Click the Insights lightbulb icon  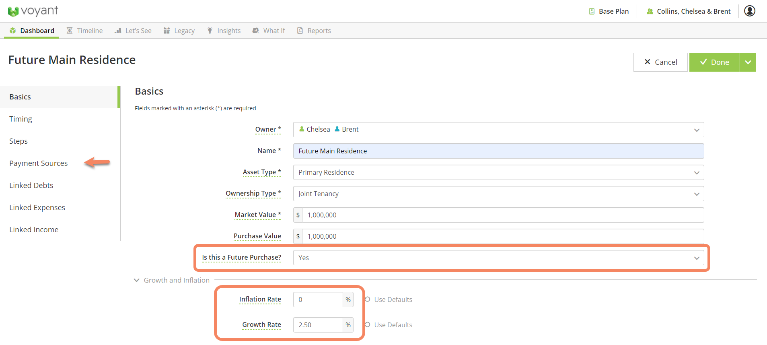(210, 31)
